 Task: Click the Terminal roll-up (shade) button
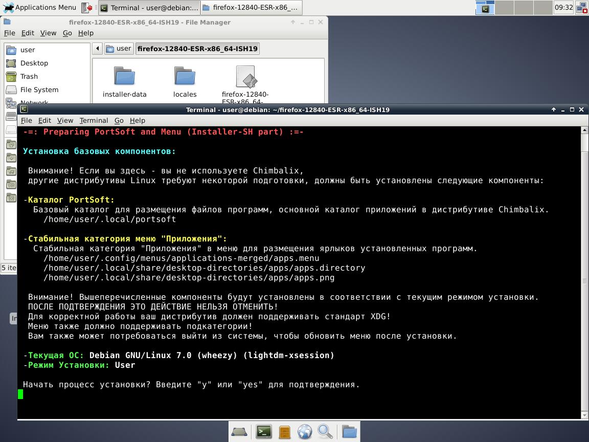[553, 109]
